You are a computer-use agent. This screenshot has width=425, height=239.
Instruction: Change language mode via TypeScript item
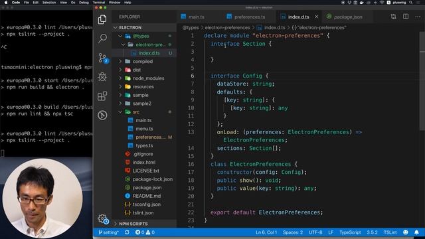click(350, 232)
